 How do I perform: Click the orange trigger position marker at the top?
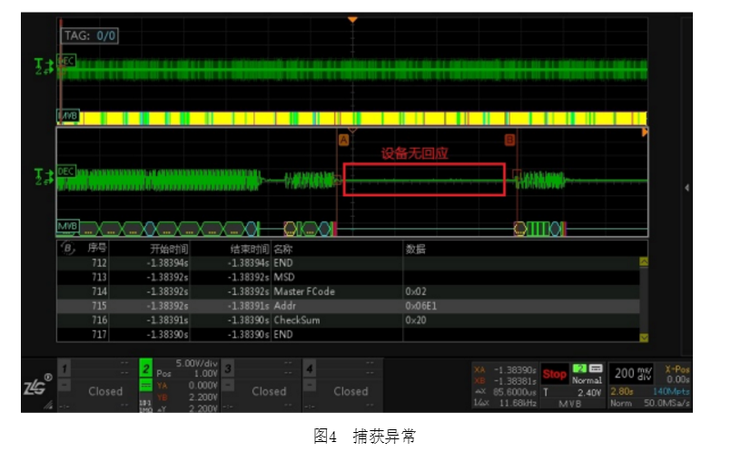[352, 20]
